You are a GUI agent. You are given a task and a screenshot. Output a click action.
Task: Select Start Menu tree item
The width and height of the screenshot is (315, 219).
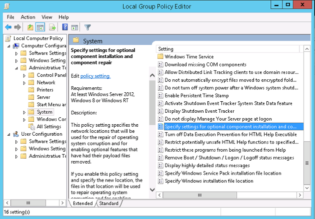[51, 105]
